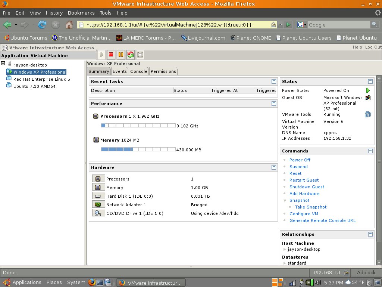Image resolution: width=382 pixels, height=287 pixels.
Task: Click the red stop power off icon
Action: (111, 55)
